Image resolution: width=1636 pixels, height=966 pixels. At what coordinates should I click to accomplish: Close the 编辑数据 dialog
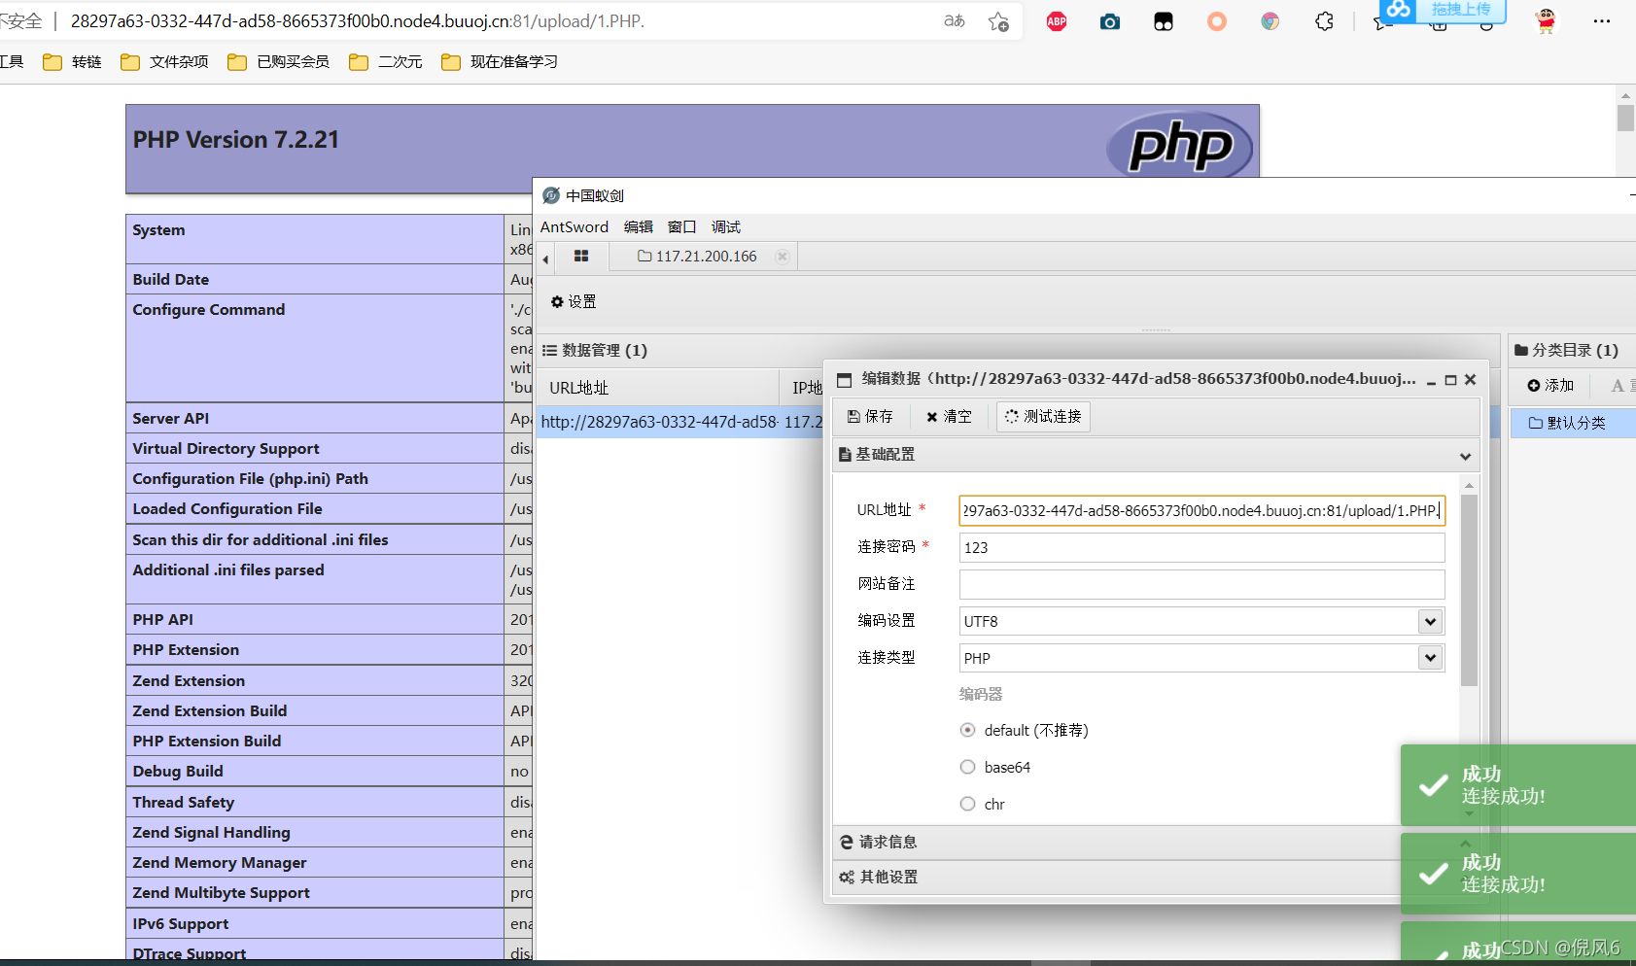click(x=1470, y=380)
